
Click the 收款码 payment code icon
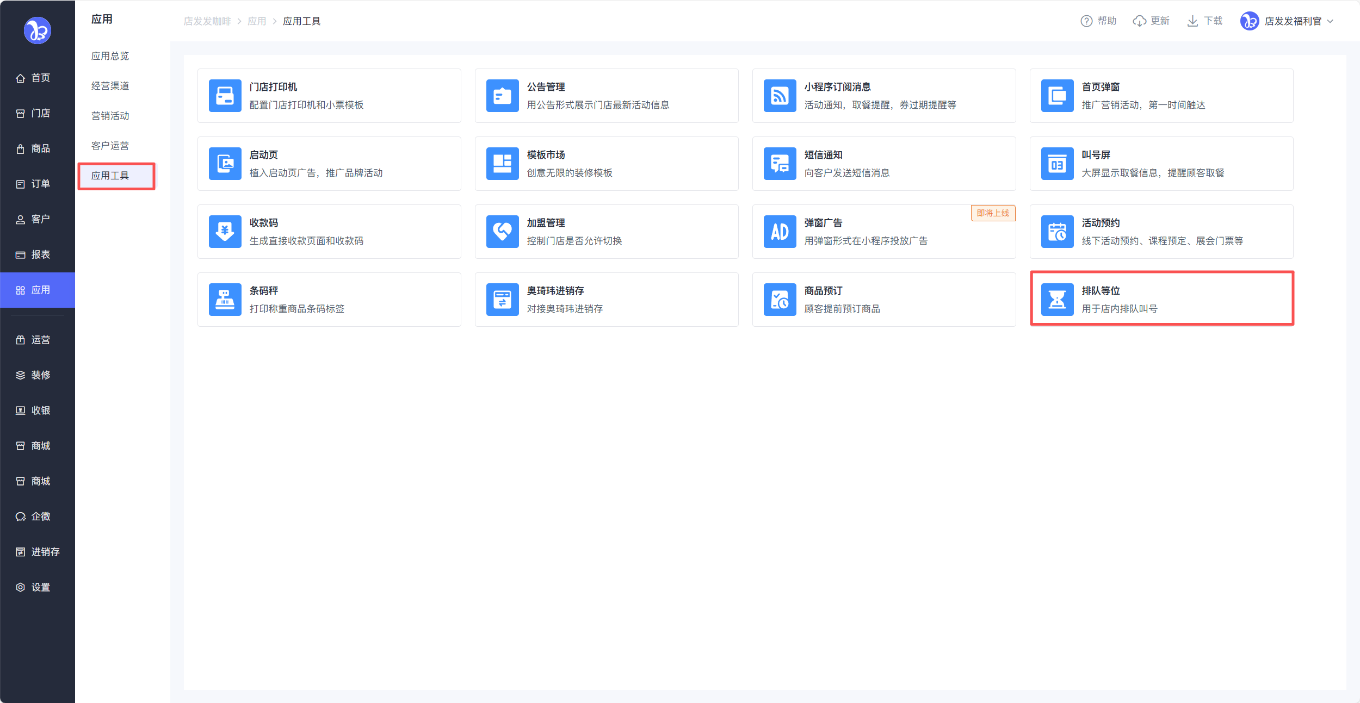coord(225,232)
